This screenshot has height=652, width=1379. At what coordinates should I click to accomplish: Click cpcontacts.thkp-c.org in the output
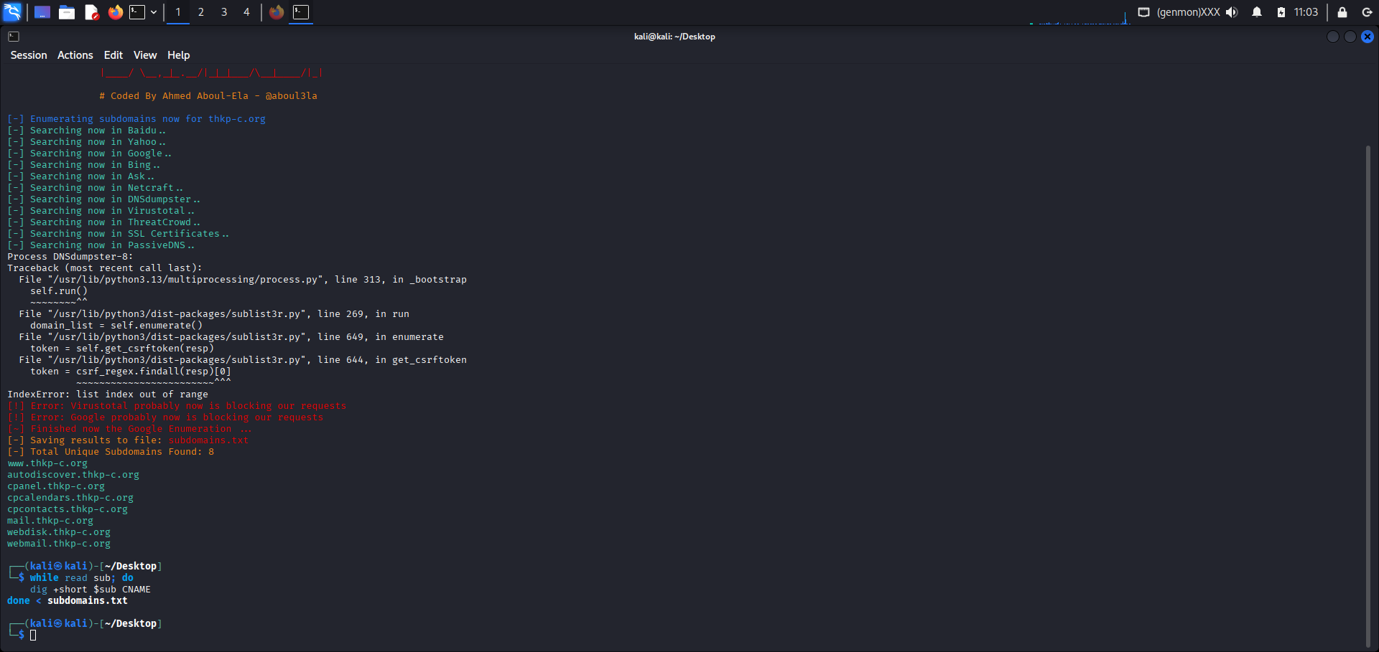tap(68, 509)
